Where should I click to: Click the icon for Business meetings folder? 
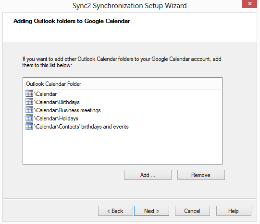pos(29,110)
